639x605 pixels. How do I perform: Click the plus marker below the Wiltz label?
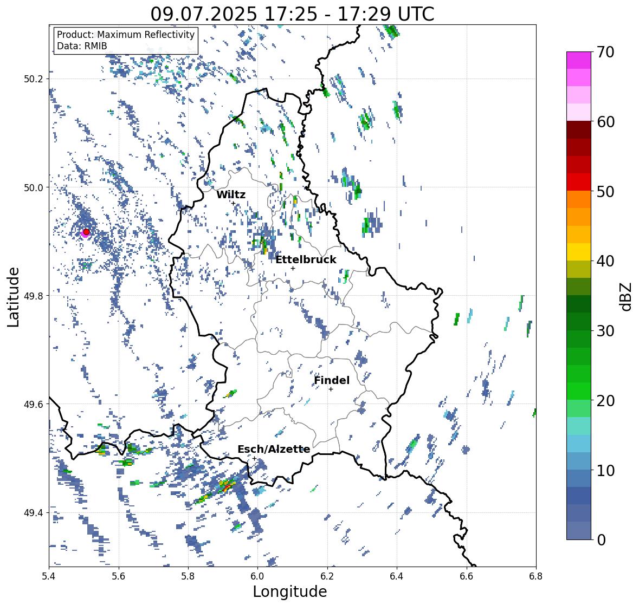tap(234, 203)
